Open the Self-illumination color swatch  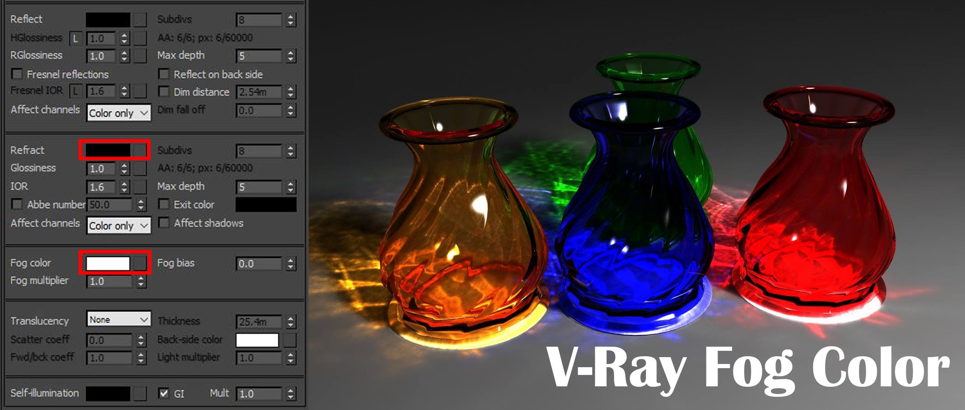coord(108,394)
